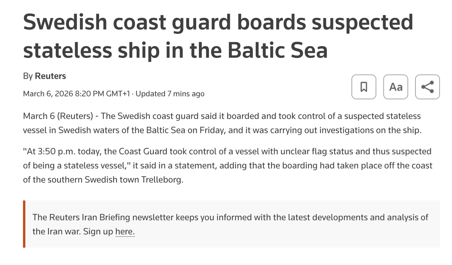Click the word "By" before Reuters
The image size is (452, 265).
pos(27,76)
